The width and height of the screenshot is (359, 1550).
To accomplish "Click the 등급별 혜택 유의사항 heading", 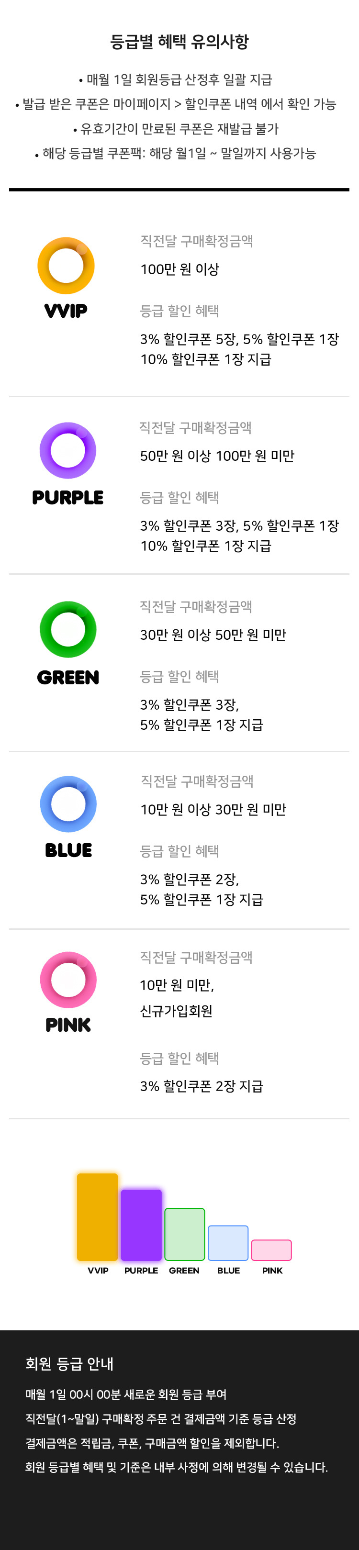I will pos(179,42).
